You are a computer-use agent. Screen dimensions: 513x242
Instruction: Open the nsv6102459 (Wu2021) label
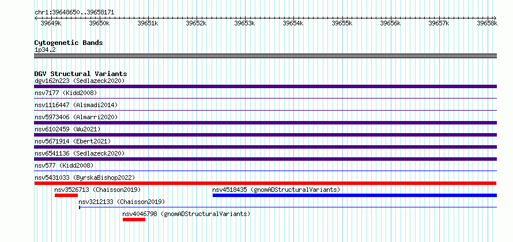point(67,129)
